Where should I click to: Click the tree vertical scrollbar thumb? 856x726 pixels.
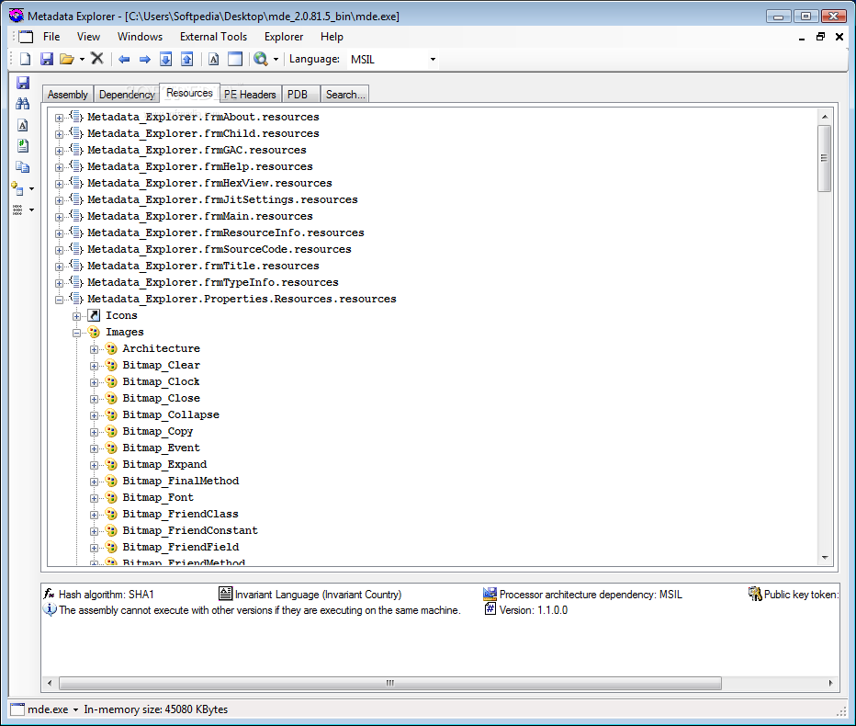tap(825, 158)
